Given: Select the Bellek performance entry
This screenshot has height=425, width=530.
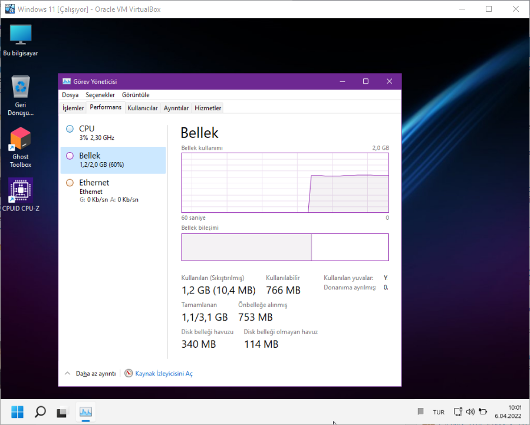Looking at the screenshot, I should point(113,160).
